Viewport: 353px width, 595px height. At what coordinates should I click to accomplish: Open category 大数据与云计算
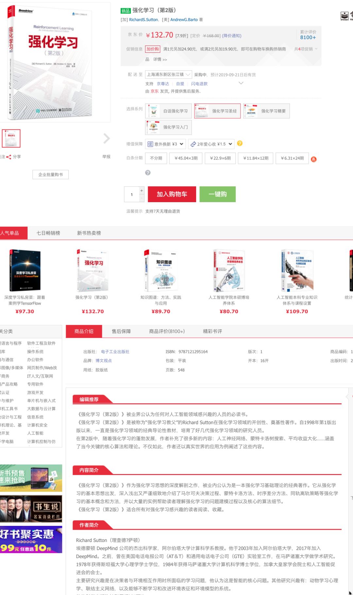tap(41, 409)
